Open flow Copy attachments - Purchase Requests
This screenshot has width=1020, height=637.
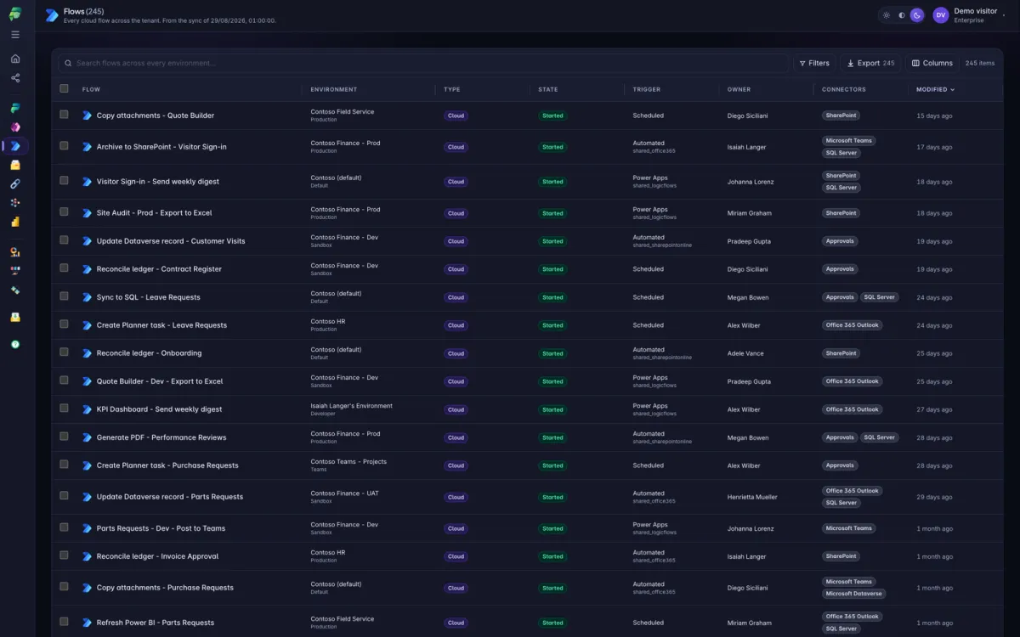(x=165, y=588)
